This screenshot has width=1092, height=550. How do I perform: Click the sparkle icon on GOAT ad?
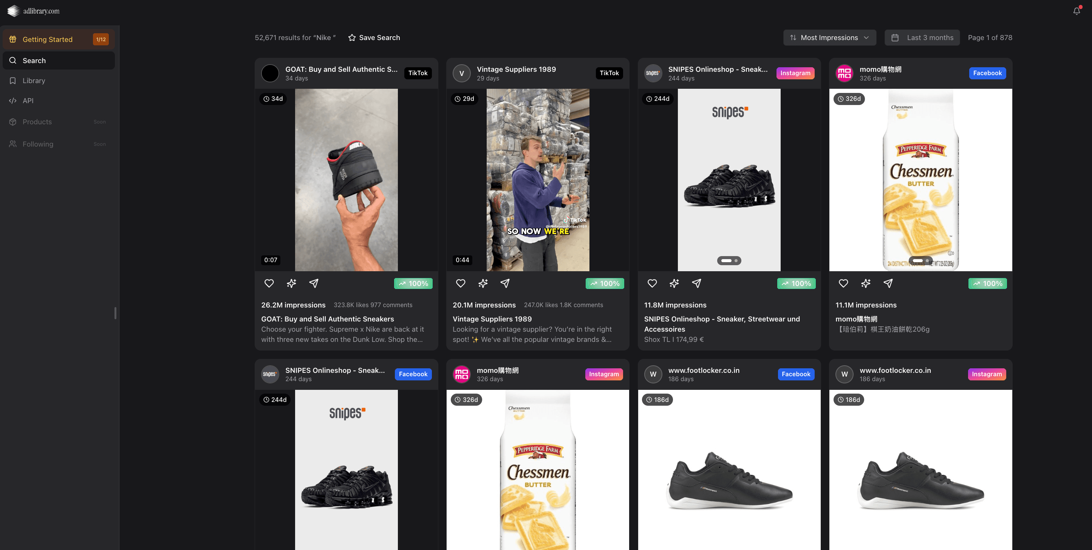tap(291, 283)
